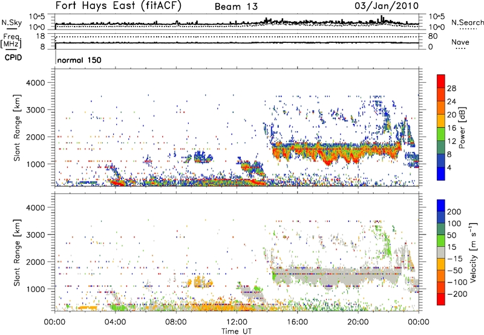484x335 pixels.
Task: Click the '4' label on Power color bar
Action: click(x=449, y=167)
